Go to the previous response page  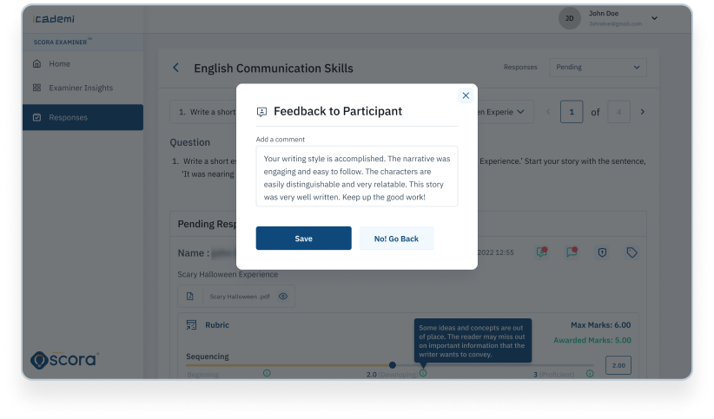547,112
